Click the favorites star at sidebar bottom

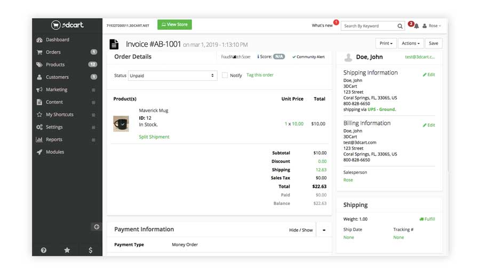tap(67, 250)
